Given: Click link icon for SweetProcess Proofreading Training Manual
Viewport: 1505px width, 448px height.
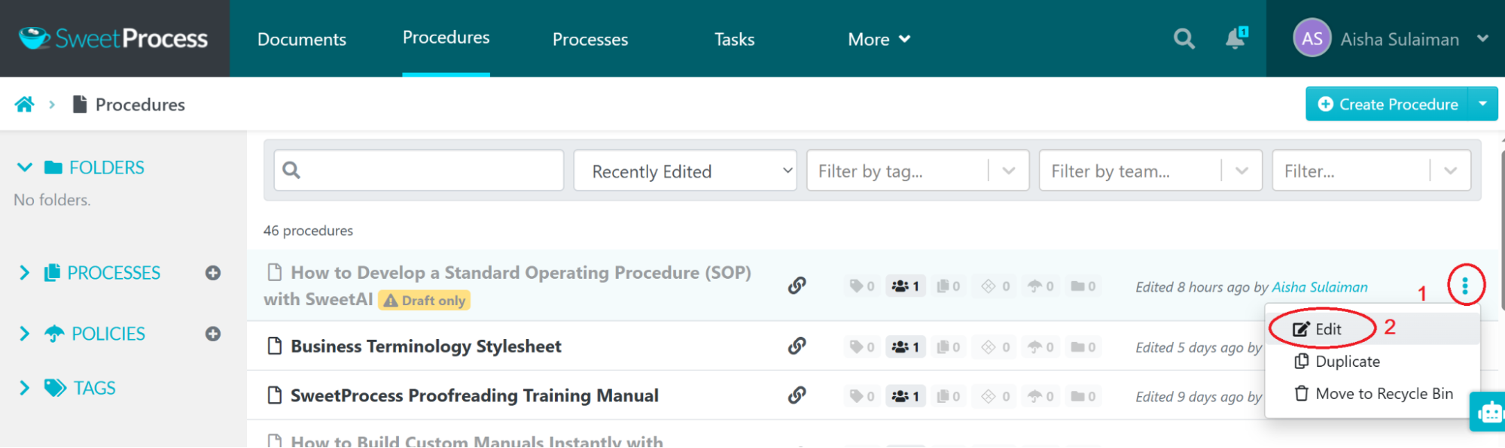Looking at the screenshot, I should pos(797,395).
